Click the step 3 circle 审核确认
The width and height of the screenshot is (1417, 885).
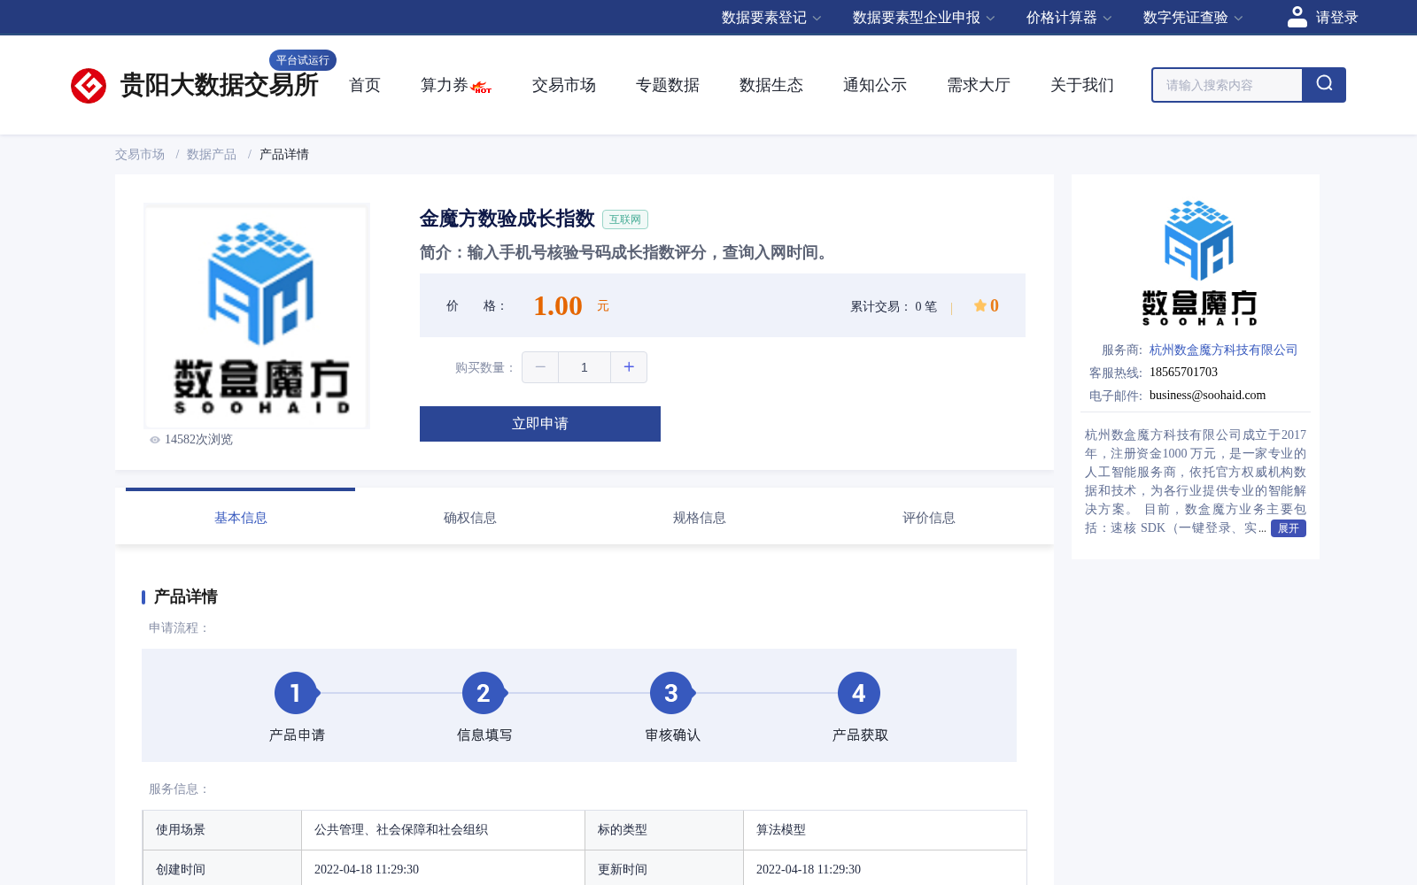point(671,693)
